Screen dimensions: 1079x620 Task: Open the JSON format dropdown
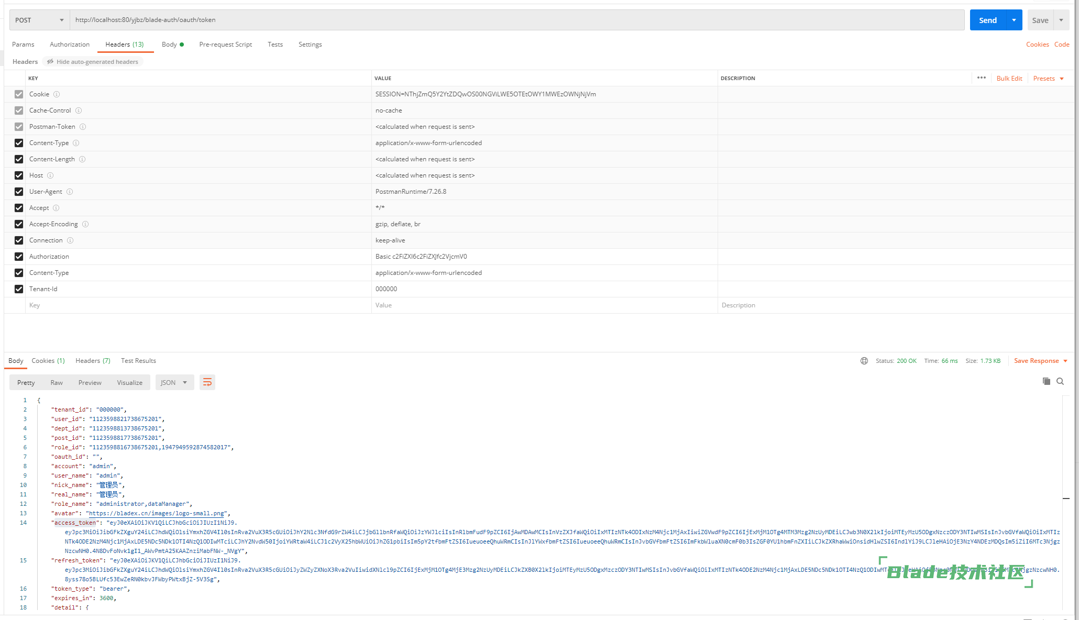coord(174,382)
